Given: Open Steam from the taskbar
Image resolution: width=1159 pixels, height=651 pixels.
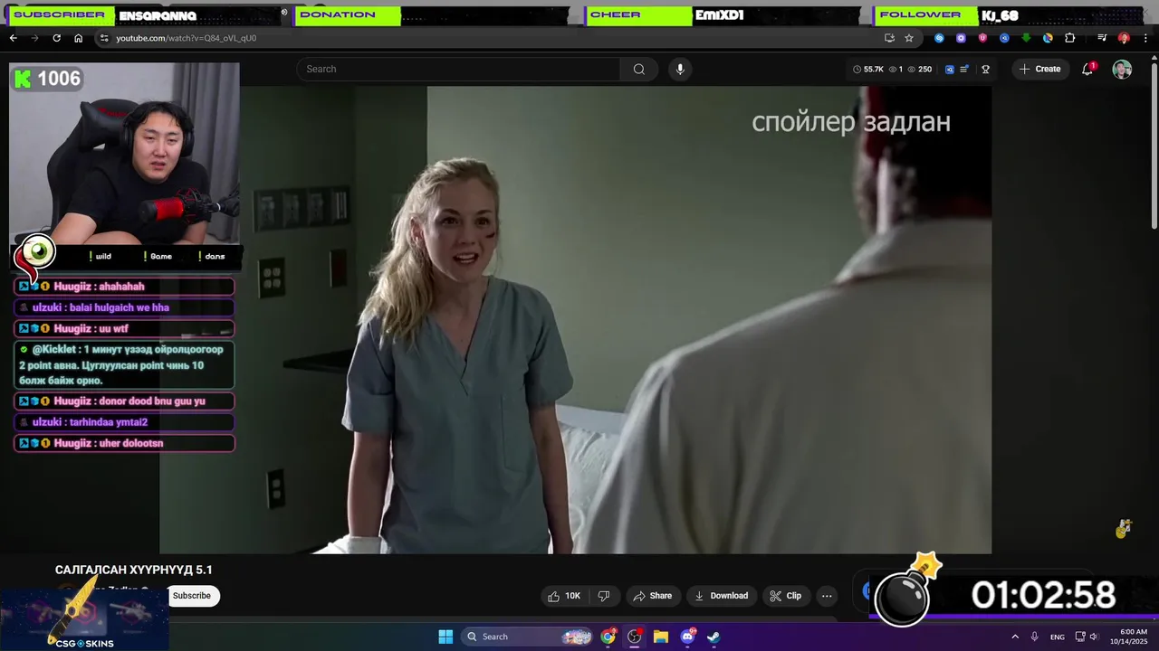Looking at the screenshot, I should 714,637.
